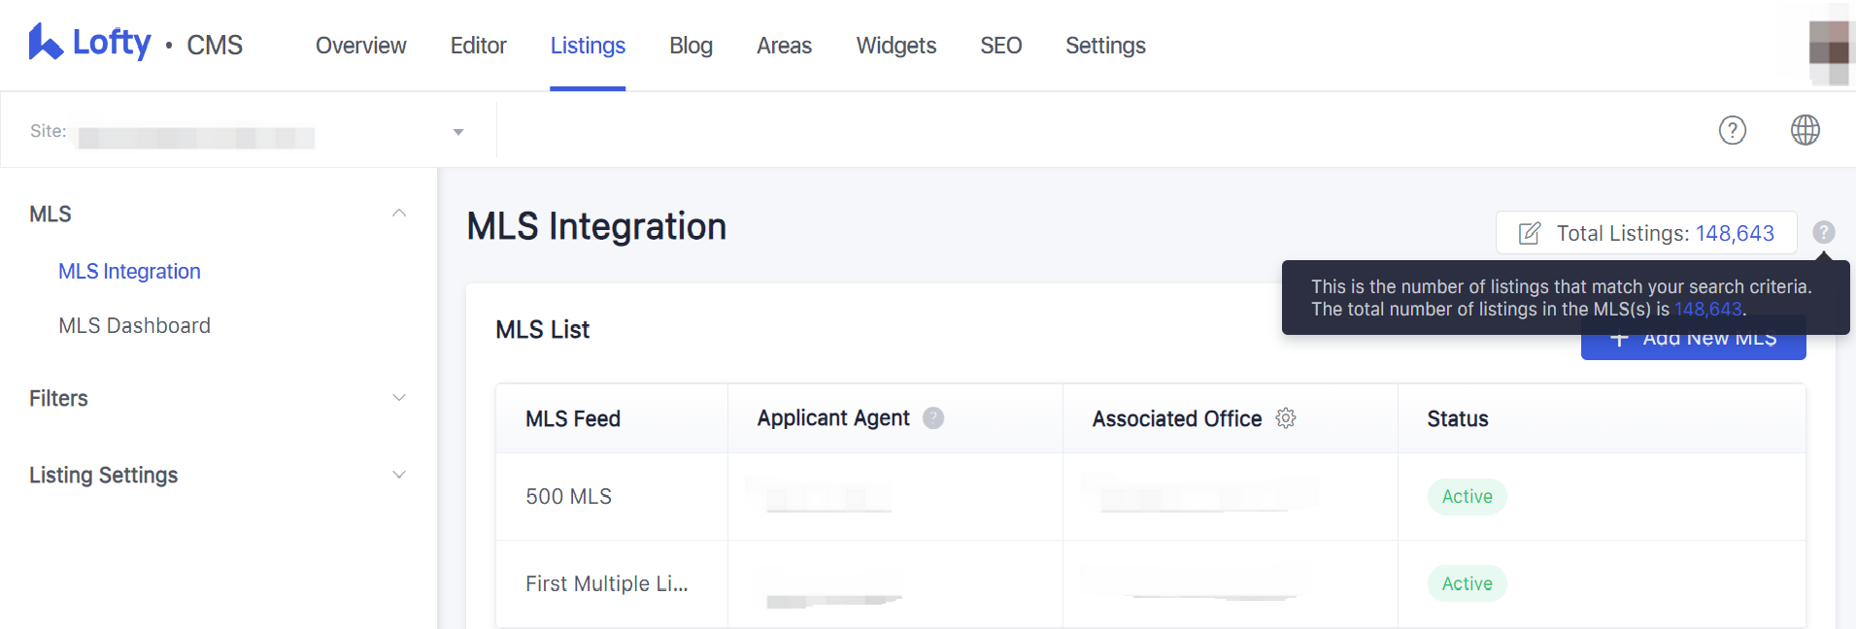Click the Filters sidebar label
This screenshot has width=1856, height=629.
point(58,398)
